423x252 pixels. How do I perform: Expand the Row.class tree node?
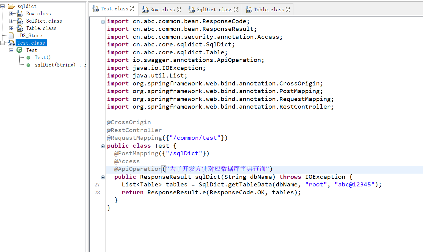(11, 13)
